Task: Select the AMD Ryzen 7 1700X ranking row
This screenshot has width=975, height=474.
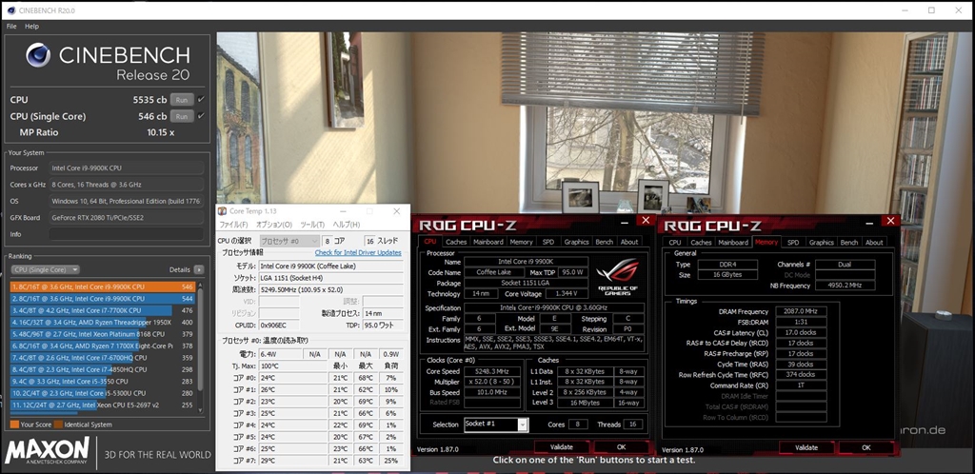Action: 103,346
